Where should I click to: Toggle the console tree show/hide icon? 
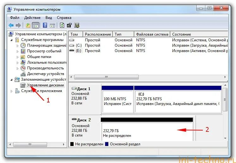36,25
